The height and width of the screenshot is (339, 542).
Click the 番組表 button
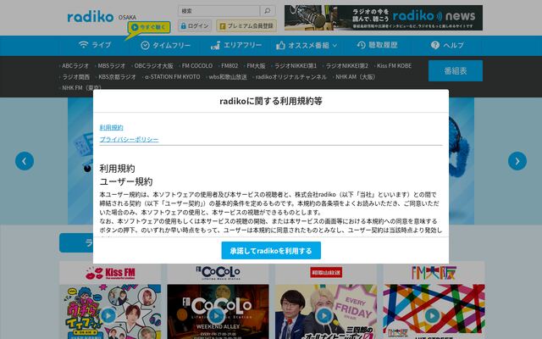pyautogui.click(x=456, y=71)
